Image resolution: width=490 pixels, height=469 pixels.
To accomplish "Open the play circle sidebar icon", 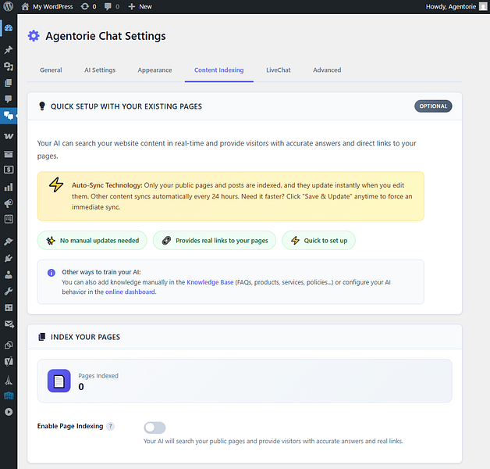I will pyautogui.click(x=9, y=412).
